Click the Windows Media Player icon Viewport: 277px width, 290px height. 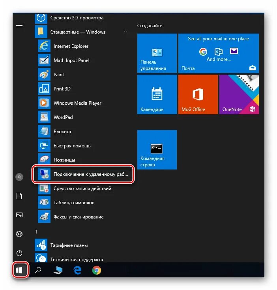click(x=44, y=103)
